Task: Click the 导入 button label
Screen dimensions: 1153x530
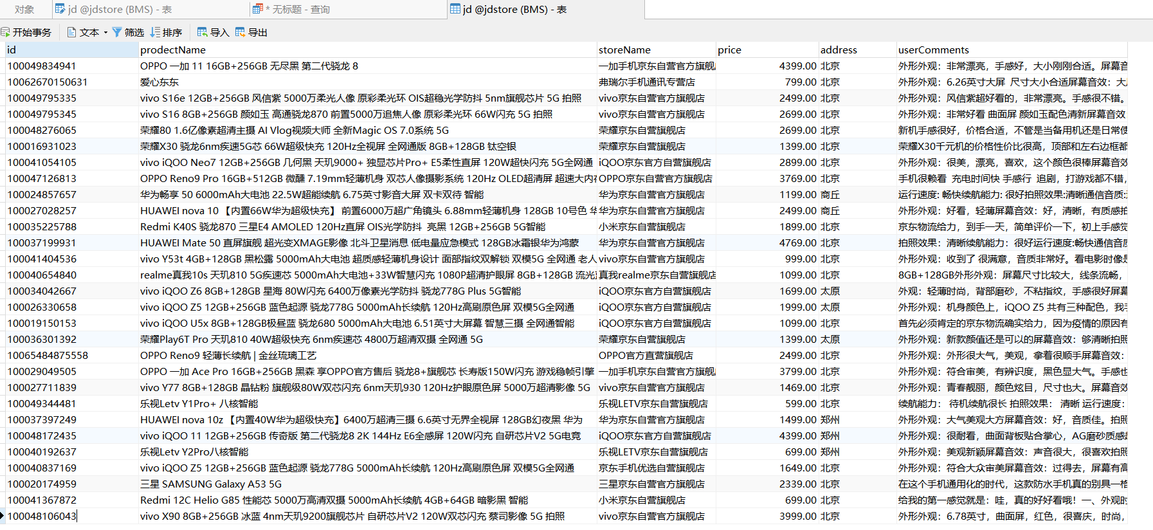Action: (220, 33)
